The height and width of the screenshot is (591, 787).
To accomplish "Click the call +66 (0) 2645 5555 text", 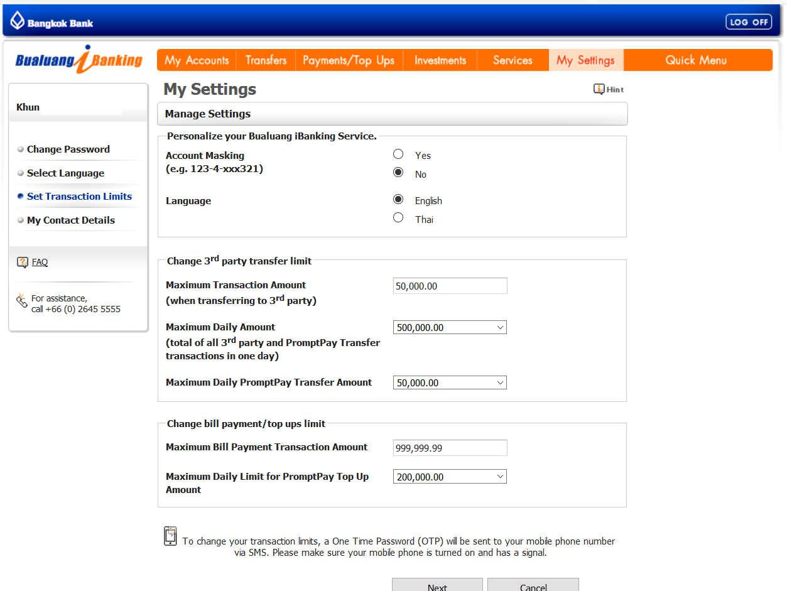I will tap(76, 309).
